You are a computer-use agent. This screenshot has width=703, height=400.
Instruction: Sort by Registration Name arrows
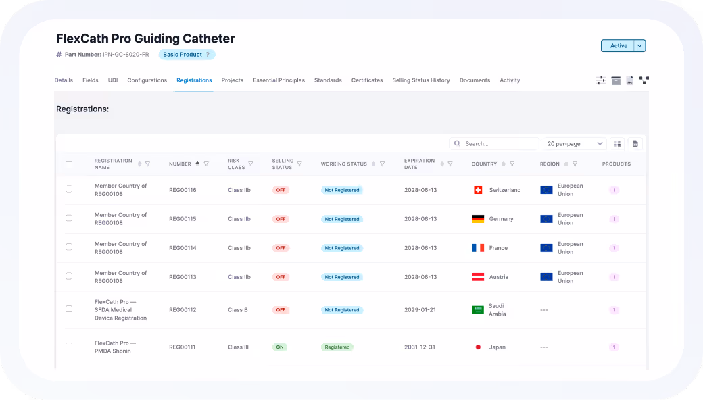(x=139, y=164)
